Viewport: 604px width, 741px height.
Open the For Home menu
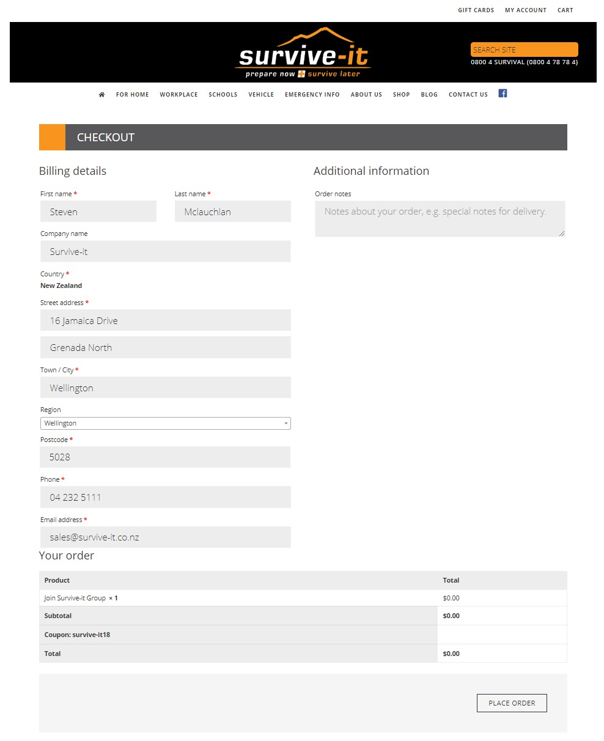[x=133, y=95]
